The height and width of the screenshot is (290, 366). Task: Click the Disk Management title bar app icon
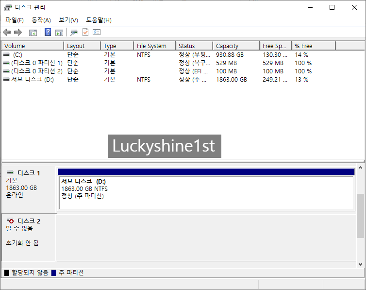click(8, 7)
